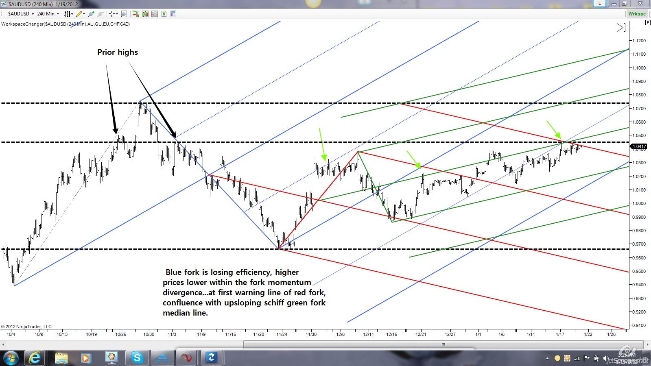Image resolution: width=651 pixels, height=366 pixels.
Task: Click the 'Prior highs' chart annotation text
Action: tap(118, 52)
